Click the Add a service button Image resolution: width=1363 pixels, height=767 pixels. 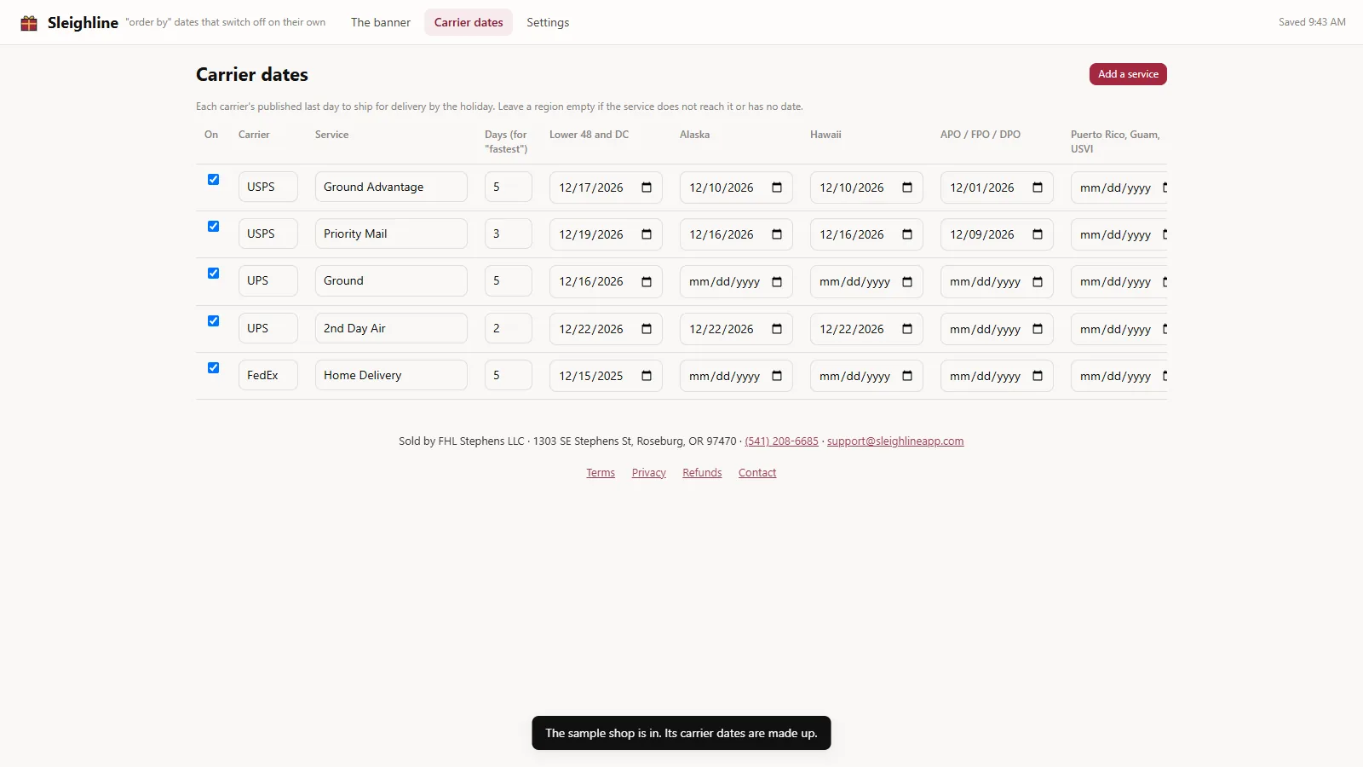coord(1128,74)
